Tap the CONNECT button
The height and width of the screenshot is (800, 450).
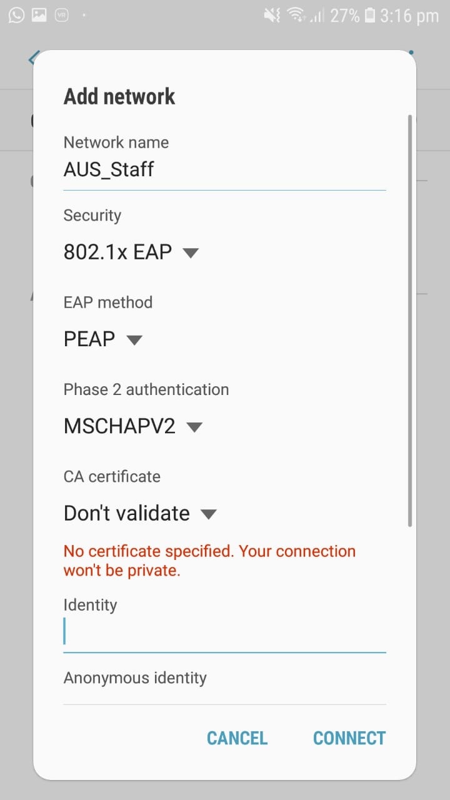click(349, 738)
